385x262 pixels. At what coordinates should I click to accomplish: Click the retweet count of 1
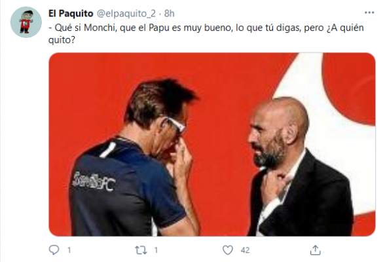(156, 250)
